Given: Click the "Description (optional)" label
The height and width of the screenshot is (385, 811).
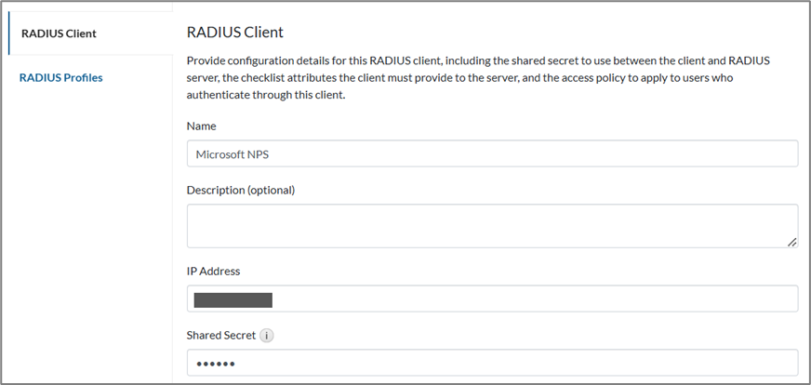Looking at the screenshot, I should 240,190.
